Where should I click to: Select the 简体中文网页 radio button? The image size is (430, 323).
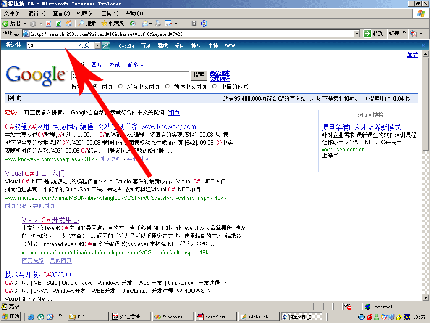click(x=167, y=86)
